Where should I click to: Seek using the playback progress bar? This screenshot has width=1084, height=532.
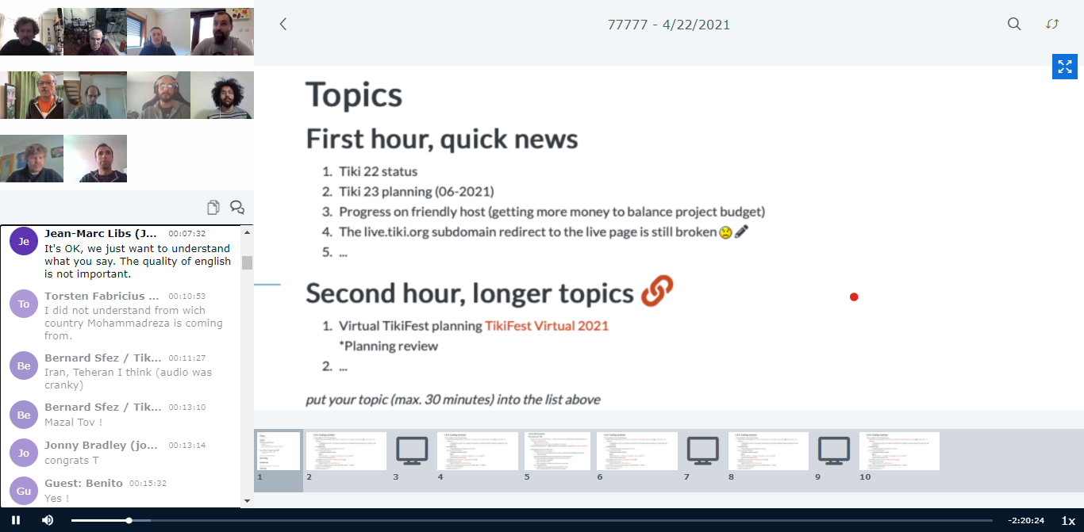pyautogui.click(x=532, y=520)
